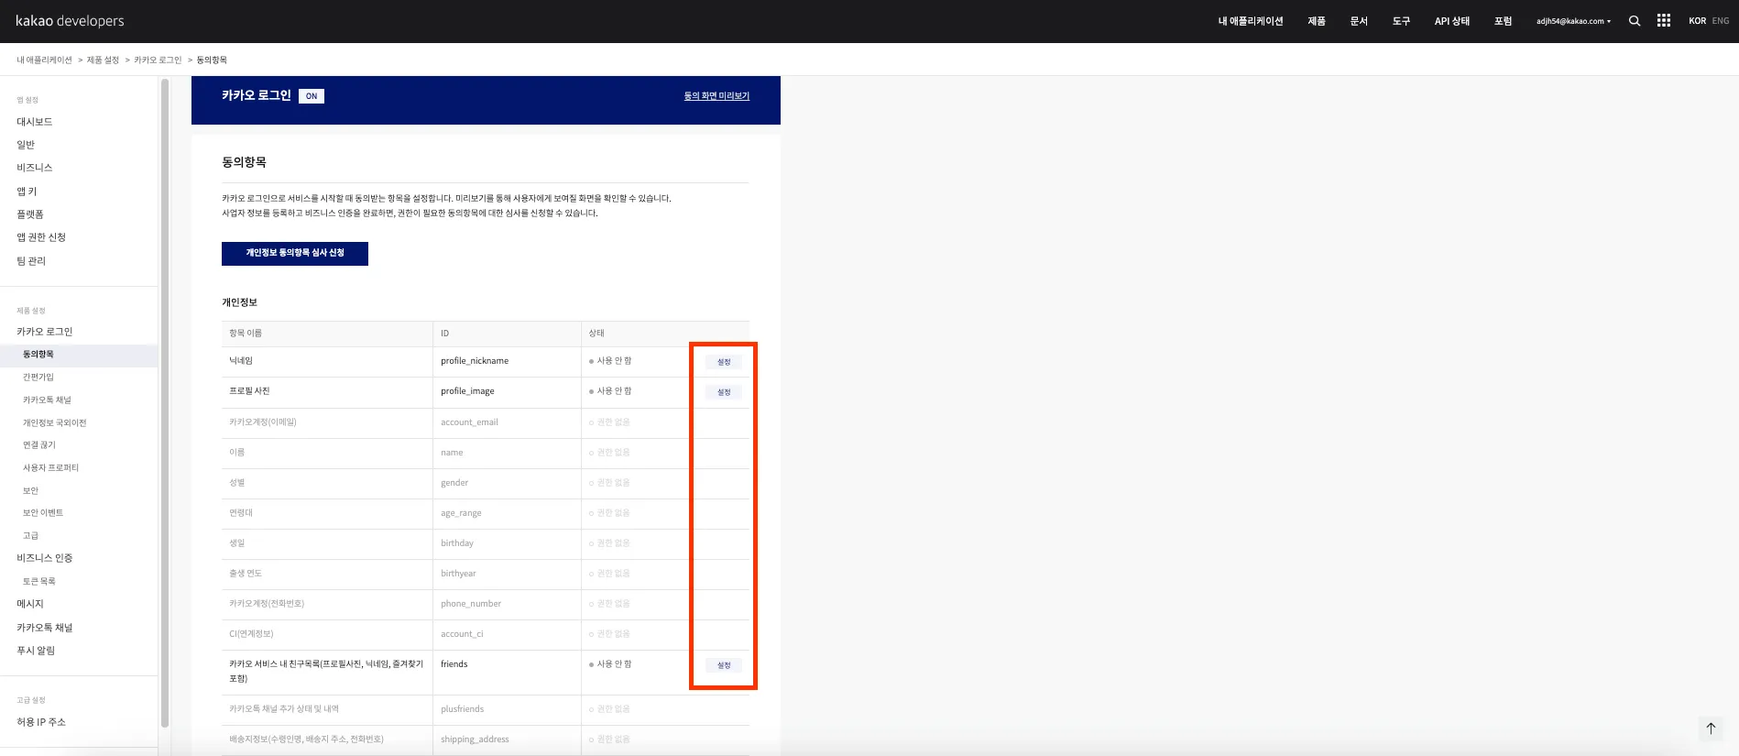Click the account_ci ID cell
Viewport: 1739px width, 756px height.
tap(507, 634)
